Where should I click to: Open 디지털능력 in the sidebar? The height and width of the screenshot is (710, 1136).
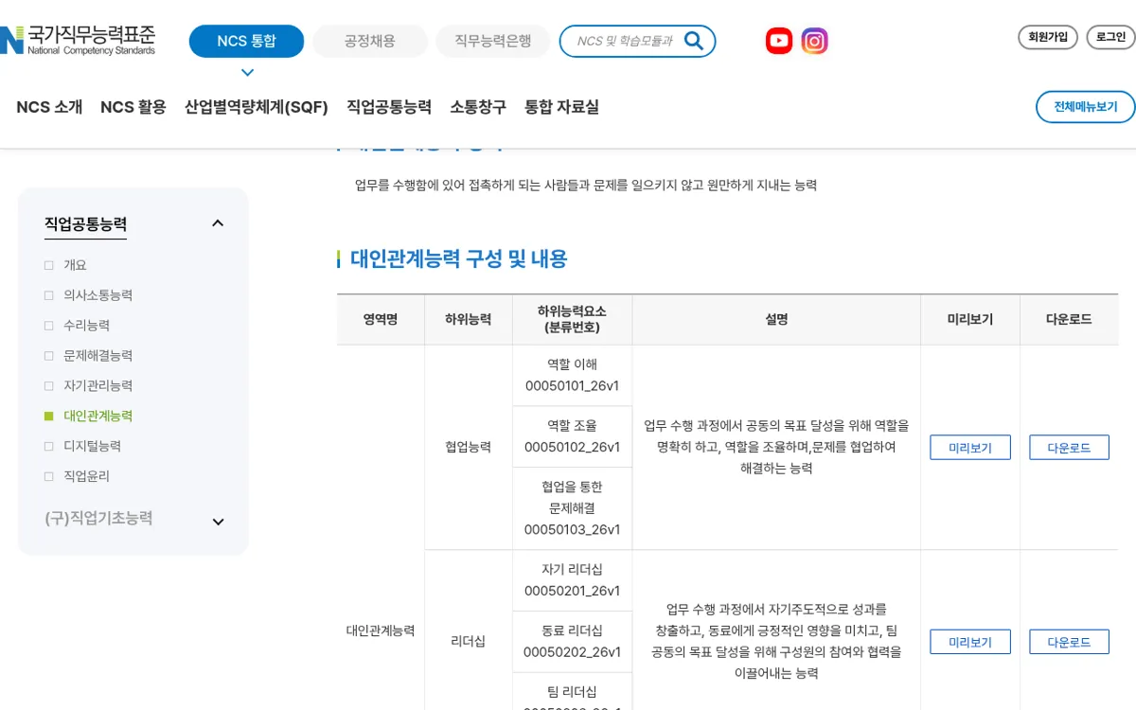tap(92, 446)
